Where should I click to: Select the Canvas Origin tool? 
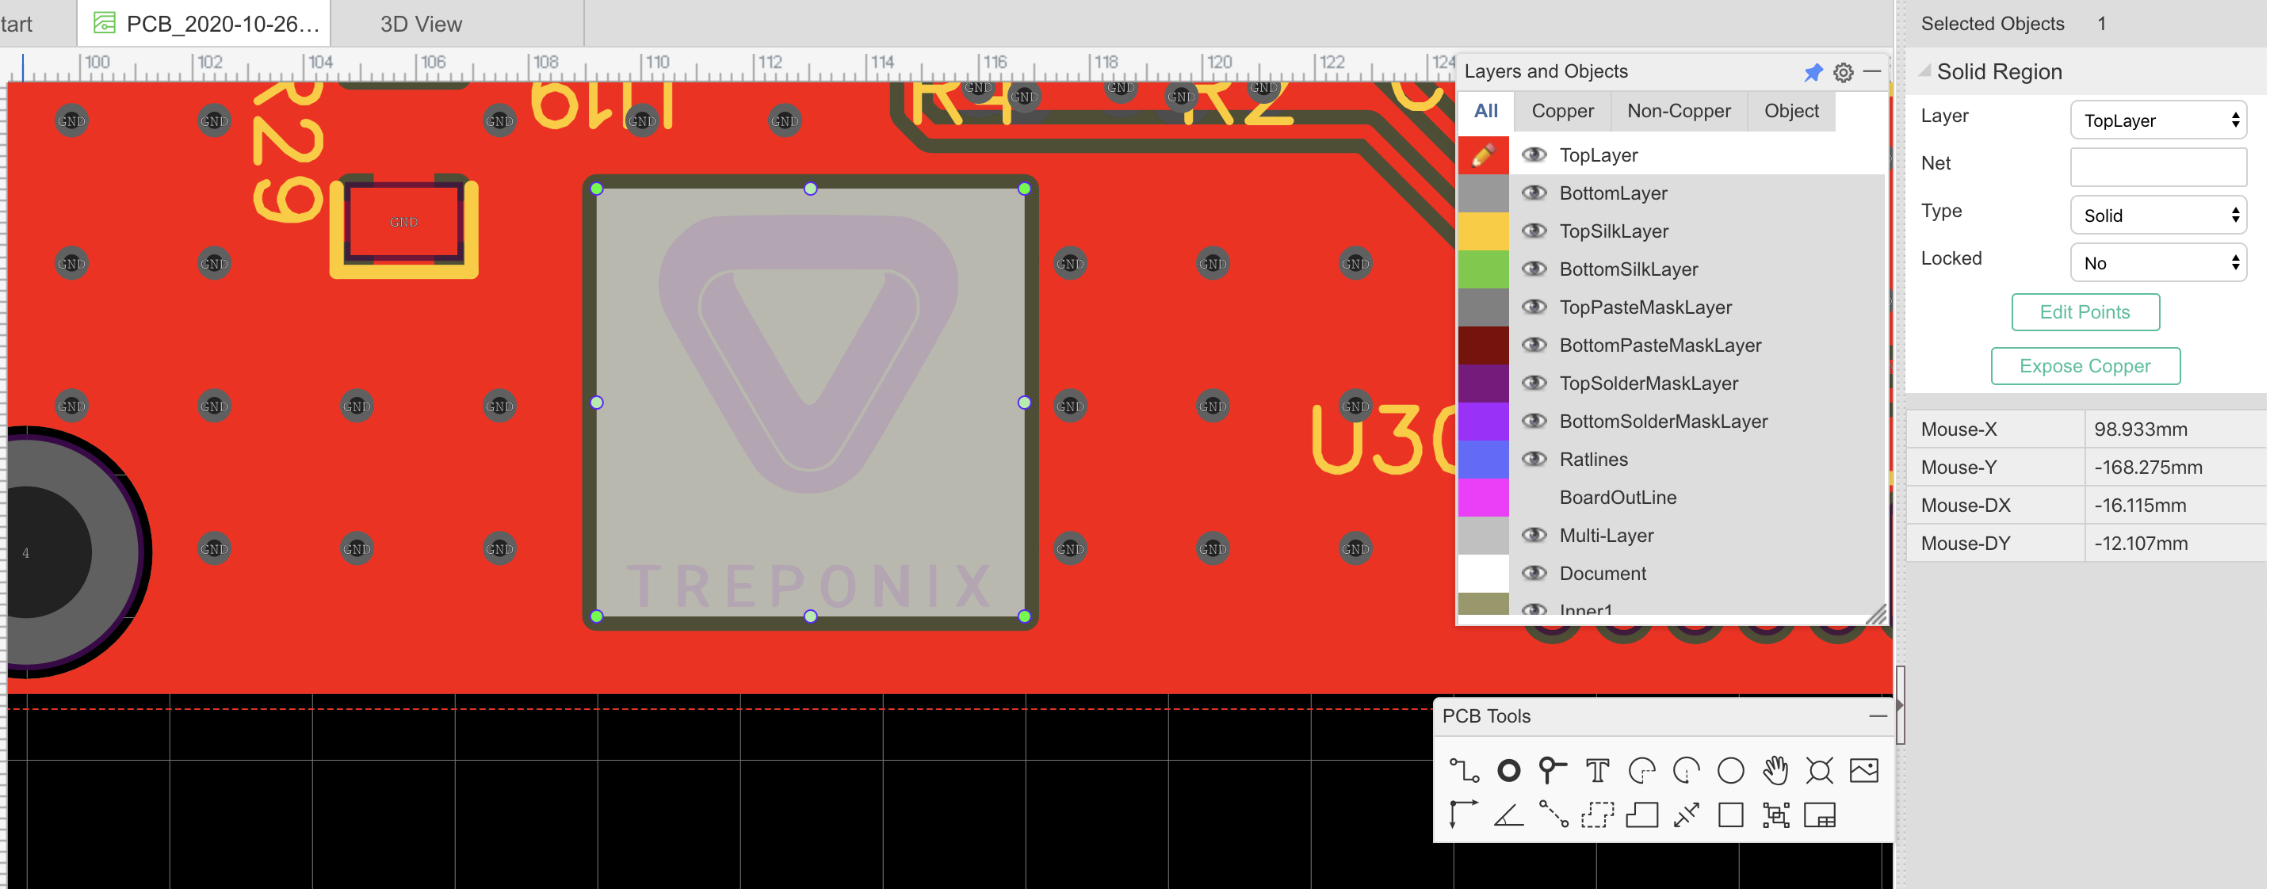[x=1464, y=815]
